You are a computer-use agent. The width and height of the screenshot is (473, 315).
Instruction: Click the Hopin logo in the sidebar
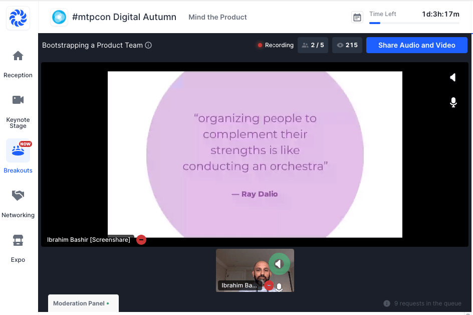19,19
